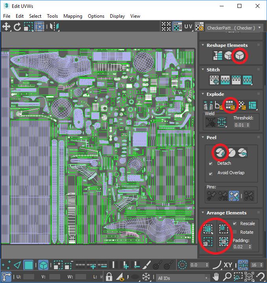Activate the Freeform Mode tool

(x=39, y=27)
